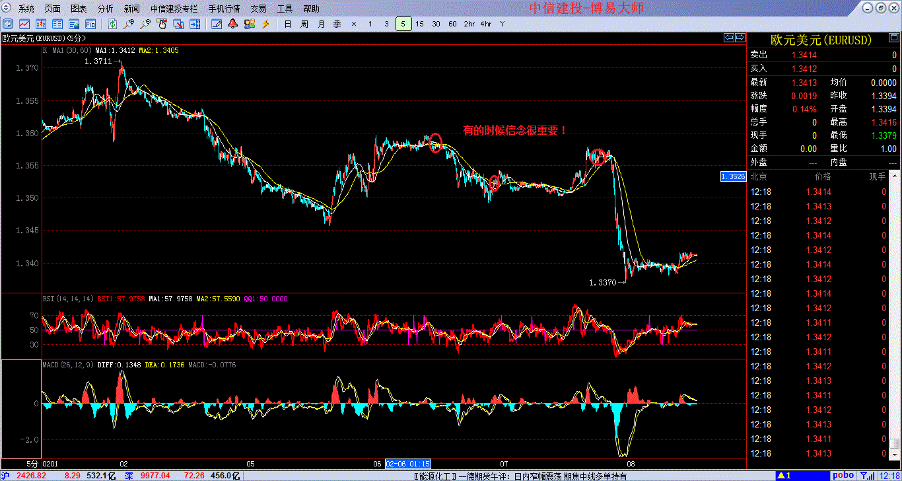902x481 pixels.
Task: Toggle daily period with 日 button
Action: (x=287, y=24)
